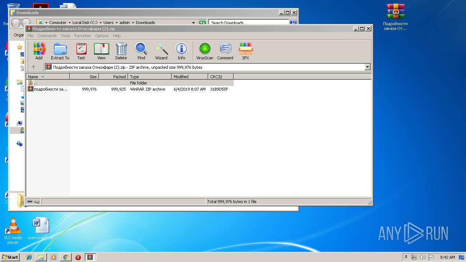Click the 31B9D55F CRC32 value
This screenshot has height=262, width=466.
tap(219, 89)
